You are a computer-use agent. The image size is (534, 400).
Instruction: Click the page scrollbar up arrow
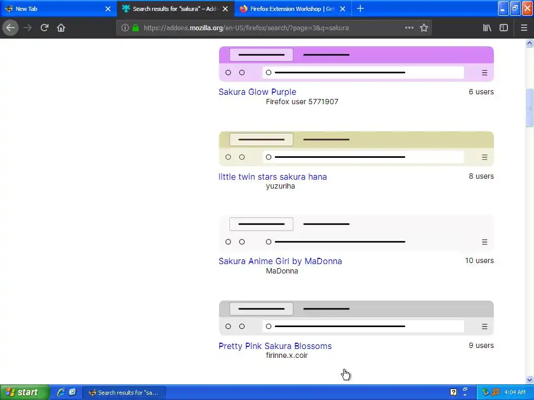529,43
